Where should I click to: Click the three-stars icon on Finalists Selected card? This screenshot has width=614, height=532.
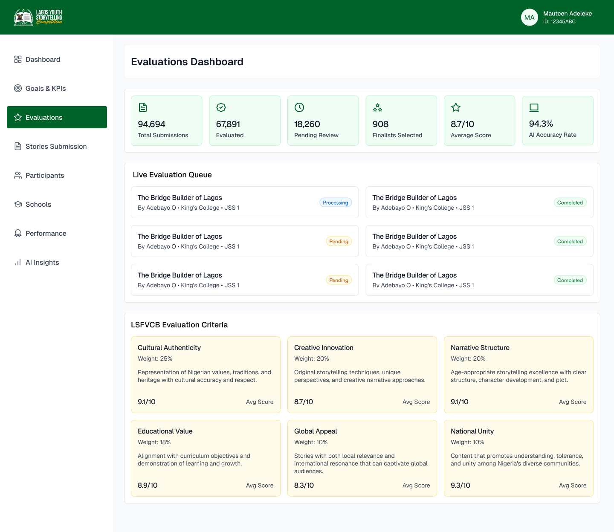[x=377, y=107]
